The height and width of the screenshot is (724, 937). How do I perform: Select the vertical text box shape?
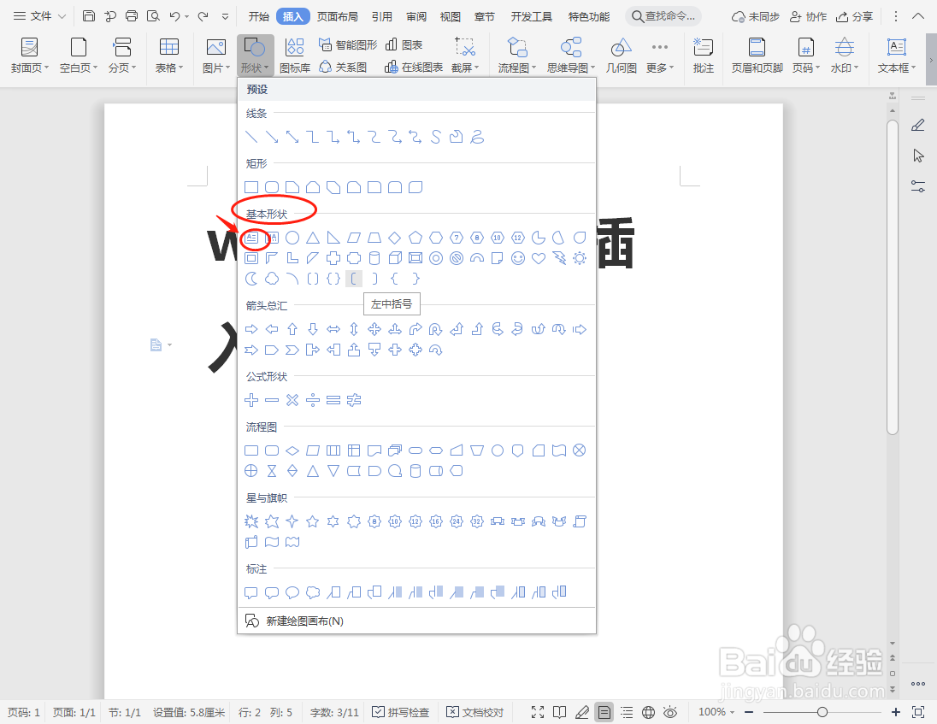click(272, 238)
